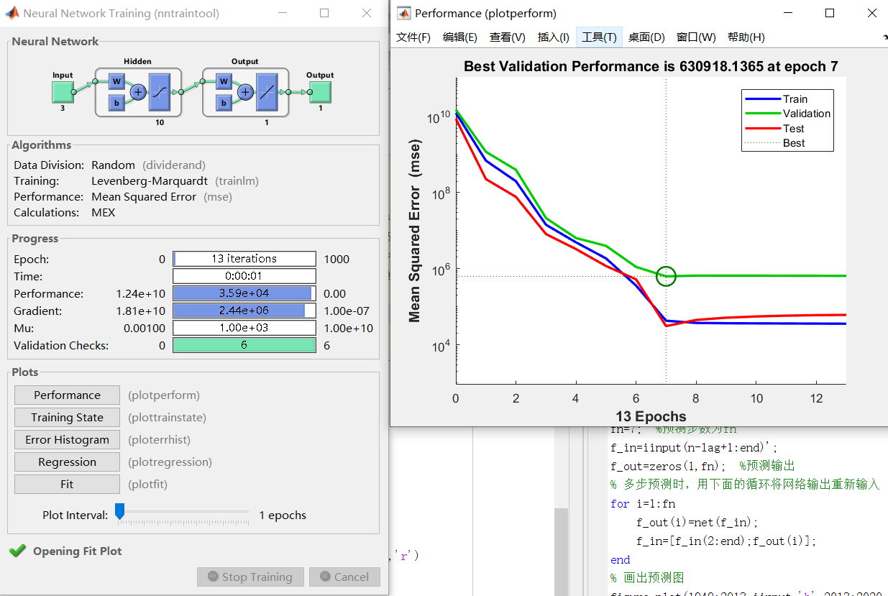Click the Validation legend entry
This screenshot has width=888, height=596.
787,114
